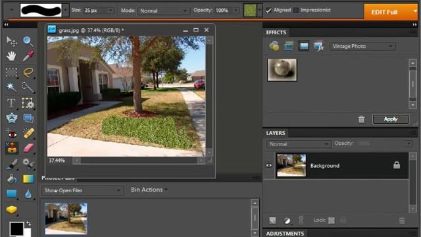
Task: Select the Straighten tool
Action: (28, 118)
